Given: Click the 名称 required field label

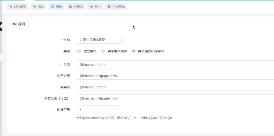Looking at the screenshot, I should 66,40.
